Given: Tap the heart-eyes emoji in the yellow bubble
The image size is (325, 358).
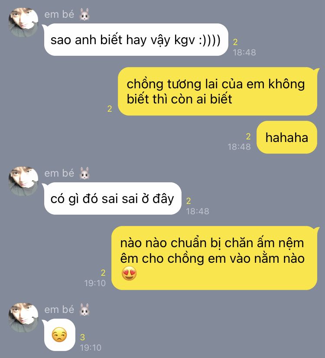Looking at the screenshot, I should point(129,274).
